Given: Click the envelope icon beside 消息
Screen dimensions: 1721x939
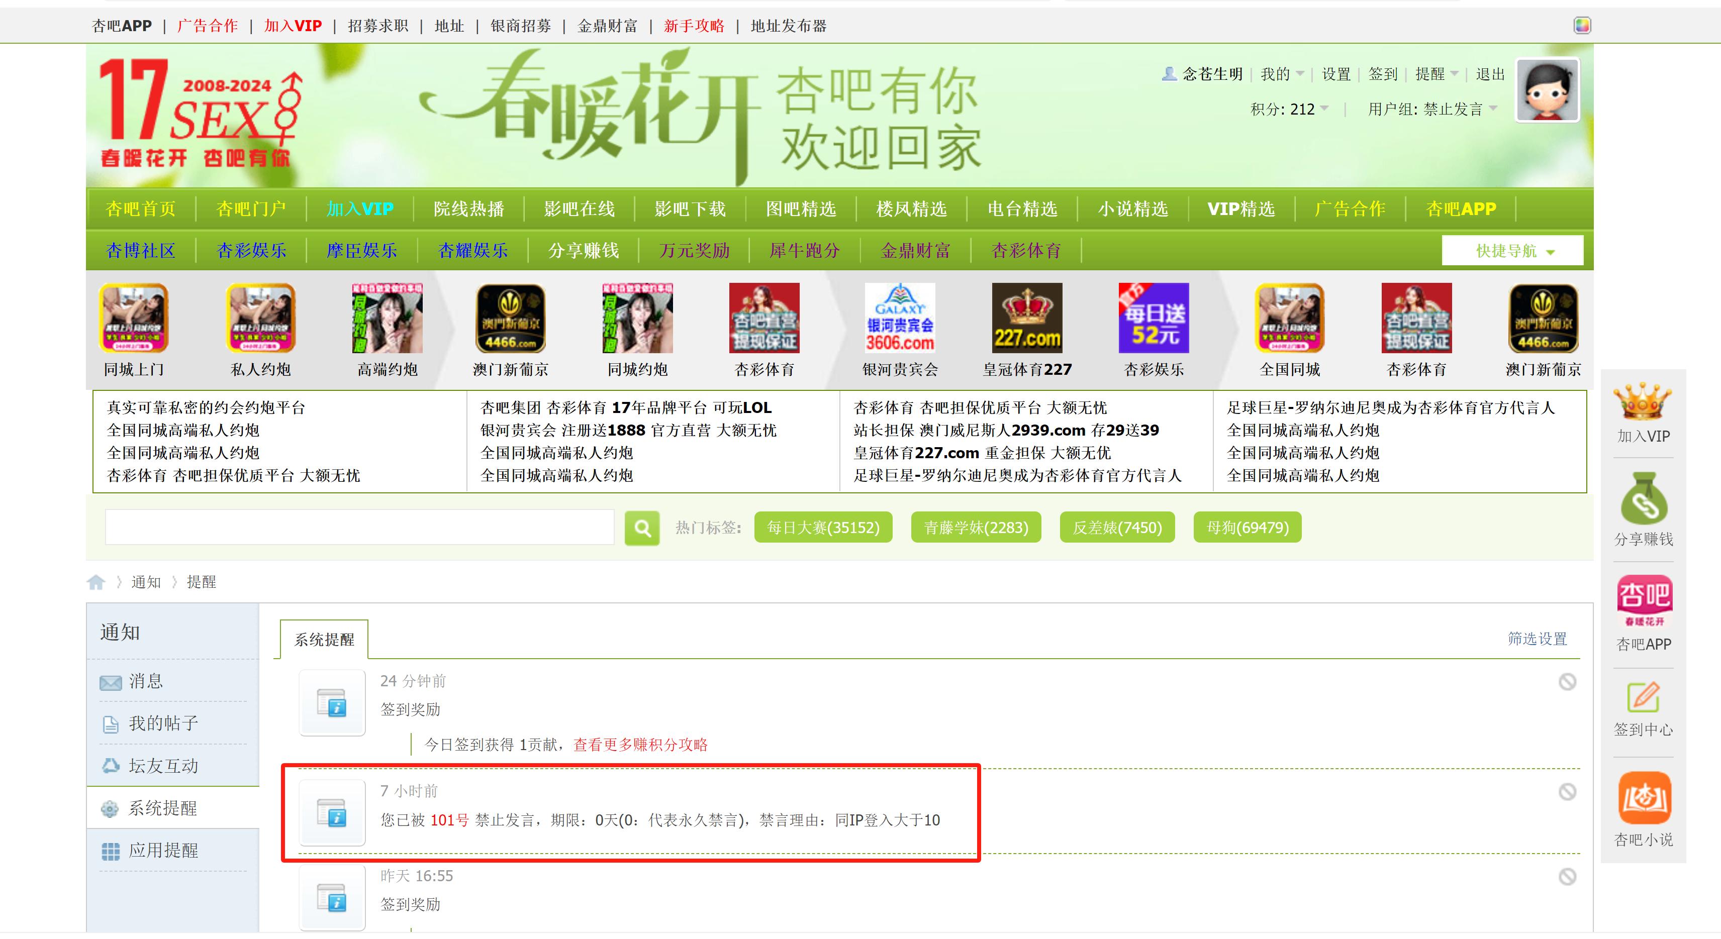Looking at the screenshot, I should [110, 683].
